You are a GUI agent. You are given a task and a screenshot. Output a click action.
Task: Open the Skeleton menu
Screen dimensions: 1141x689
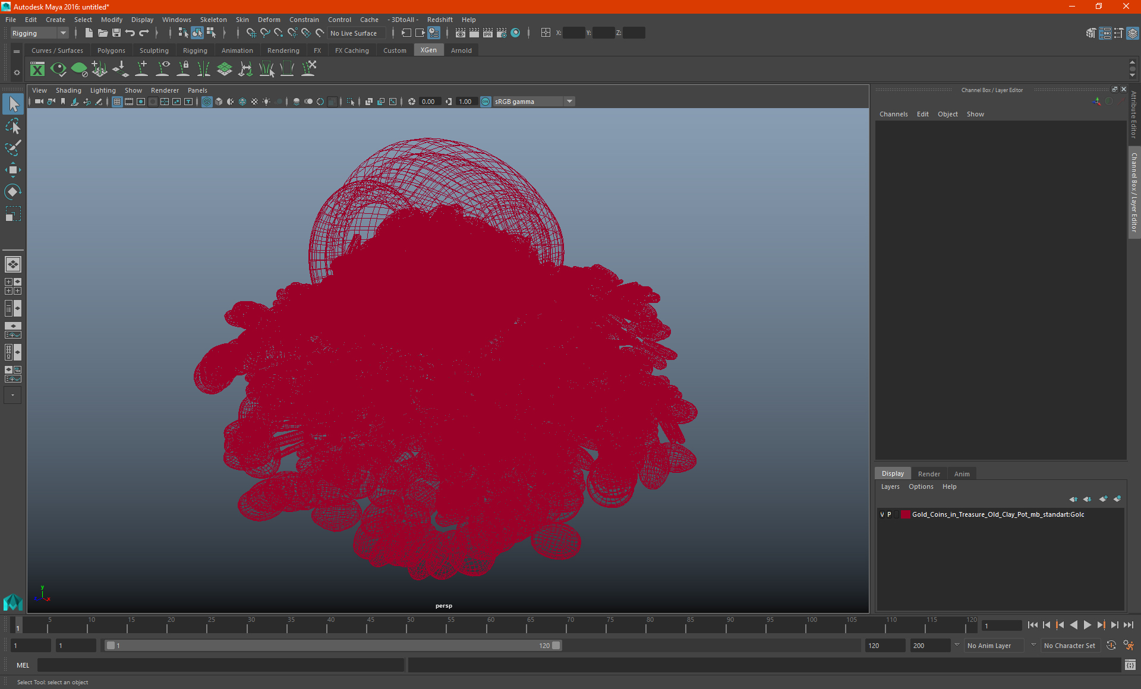(213, 20)
